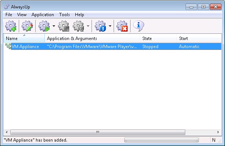Click the Remove Application red X gear

tap(122, 26)
